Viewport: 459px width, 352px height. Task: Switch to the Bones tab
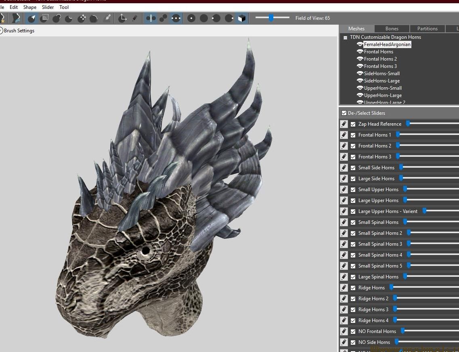[x=392, y=28]
